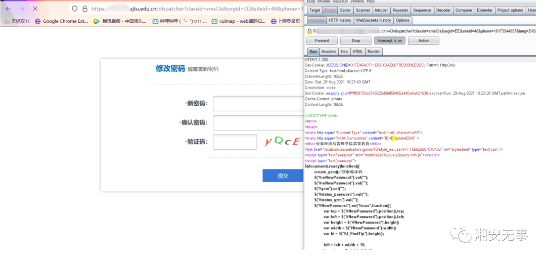Click the padlock site security icon
The image size is (546, 259).
(84, 9)
